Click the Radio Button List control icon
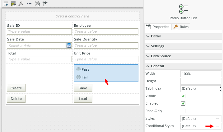This screenshot has height=132, width=223. 183,8
